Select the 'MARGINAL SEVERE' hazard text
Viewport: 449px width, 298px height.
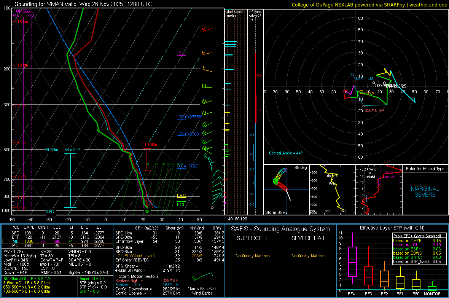[x=425, y=192]
